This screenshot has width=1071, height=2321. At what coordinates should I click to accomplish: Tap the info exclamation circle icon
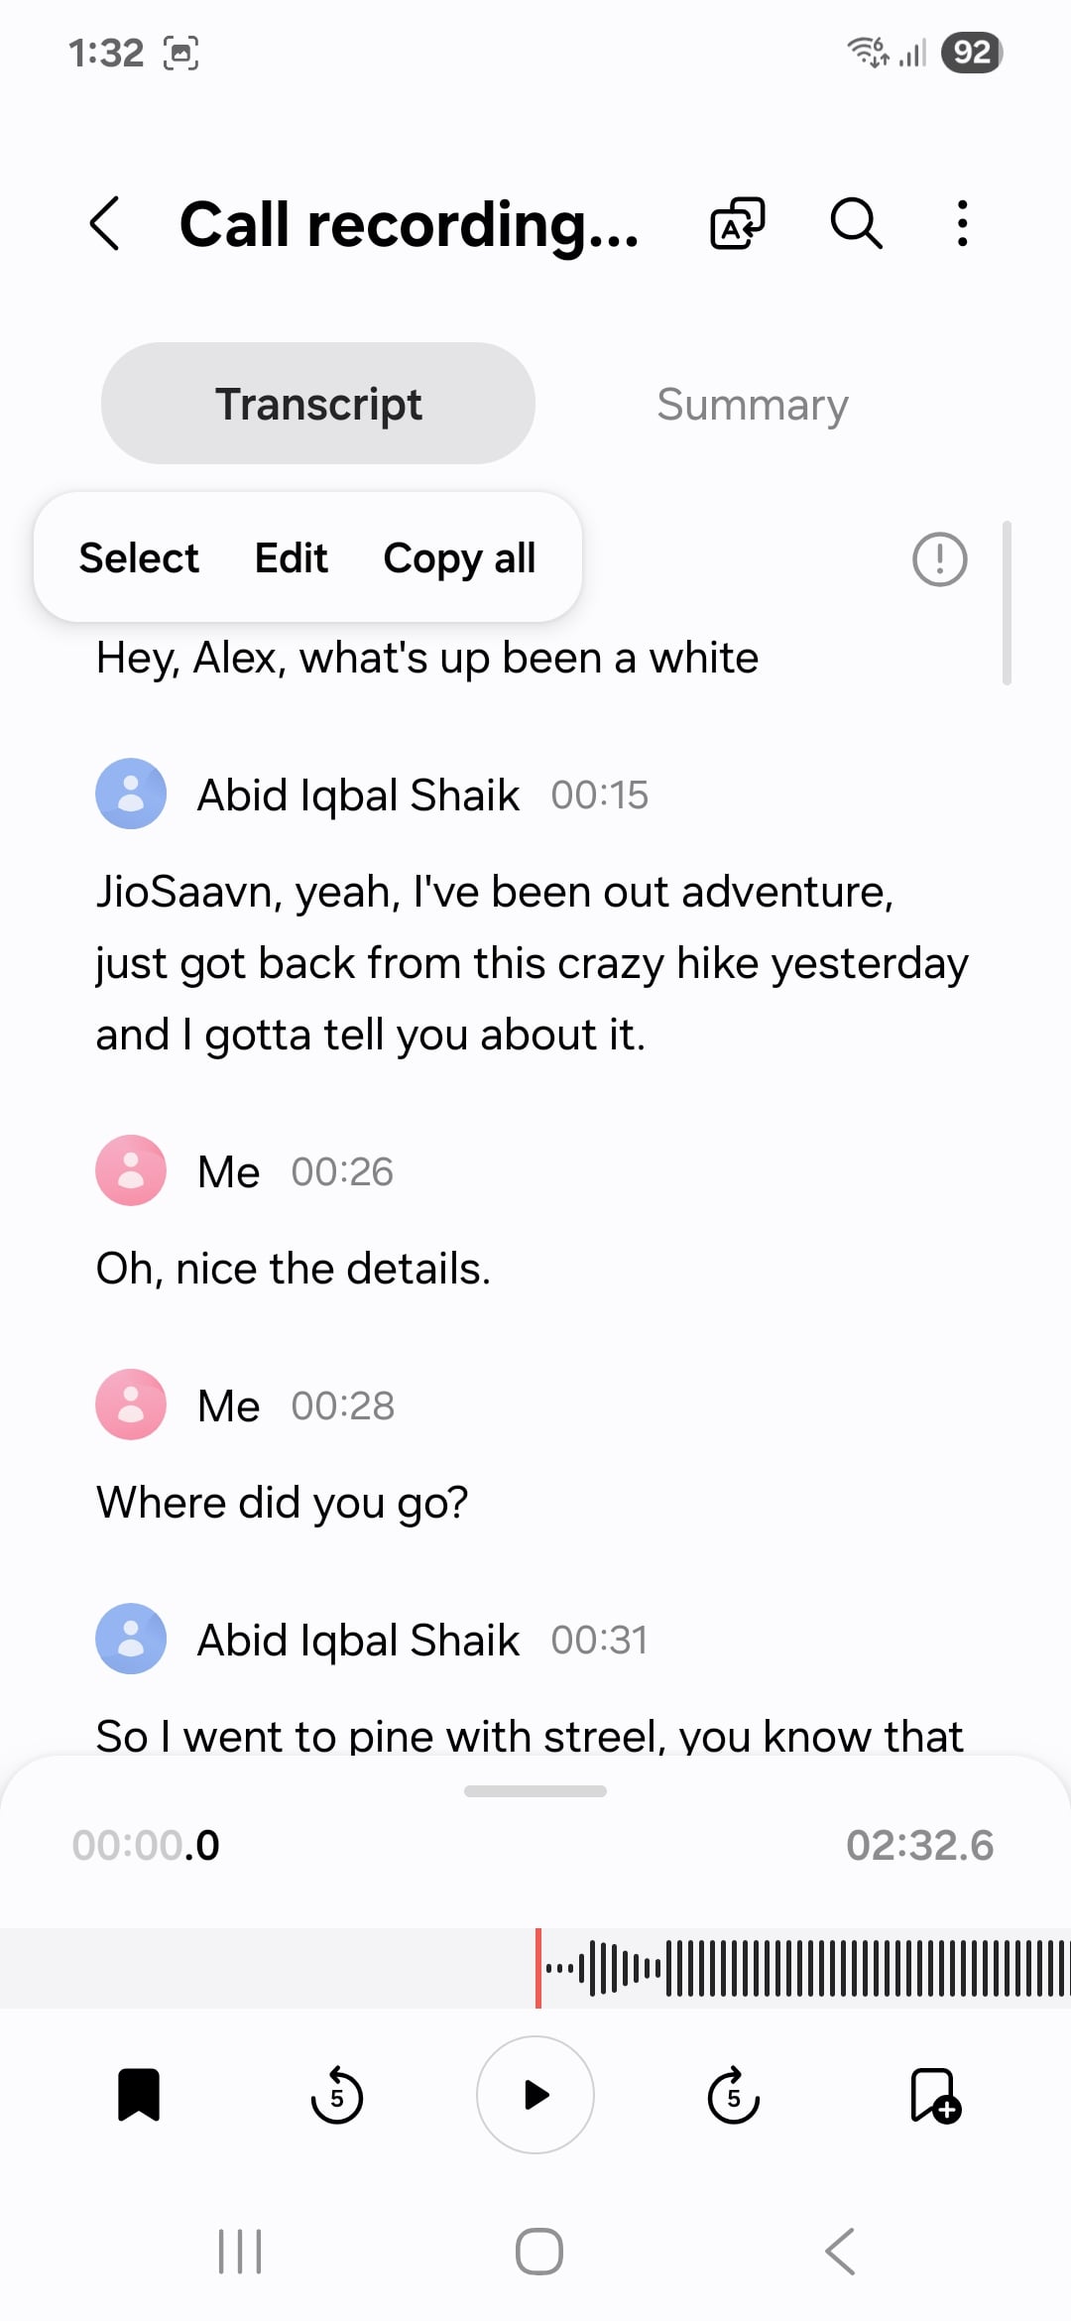(x=939, y=559)
